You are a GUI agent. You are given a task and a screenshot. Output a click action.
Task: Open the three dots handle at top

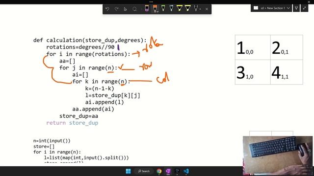coord(151,2)
